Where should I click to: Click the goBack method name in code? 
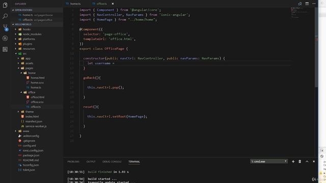(89, 78)
